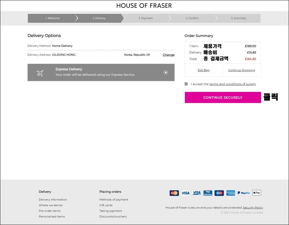
Task: Open the Edit Bag link
Action: [x=204, y=70]
